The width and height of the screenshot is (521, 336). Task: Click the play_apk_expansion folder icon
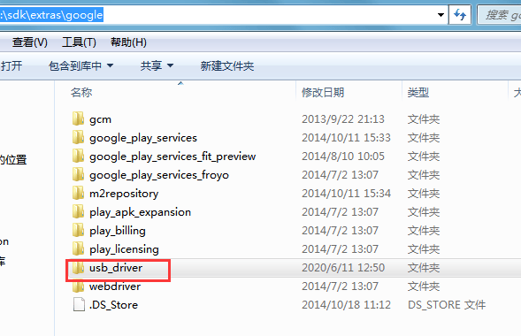tap(79, 211)
